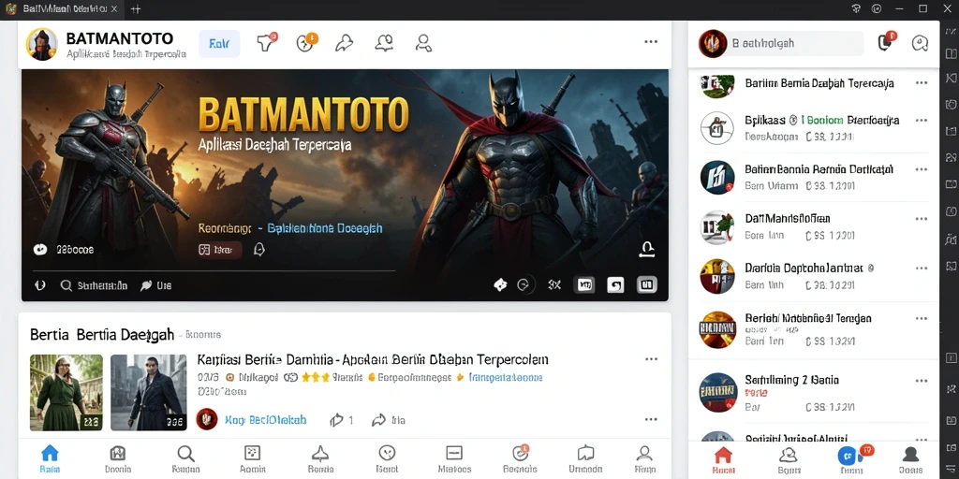Viewport: 959px width, 479px height.
Task: Click the diamond tag icon on banner
Action: [500, 284]
